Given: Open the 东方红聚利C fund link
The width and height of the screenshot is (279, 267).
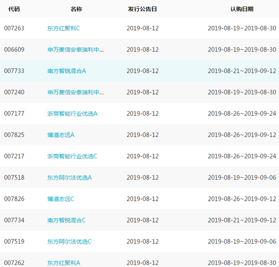Looking at the screenshot, I should pyautogui.click(x=63, y=28).
